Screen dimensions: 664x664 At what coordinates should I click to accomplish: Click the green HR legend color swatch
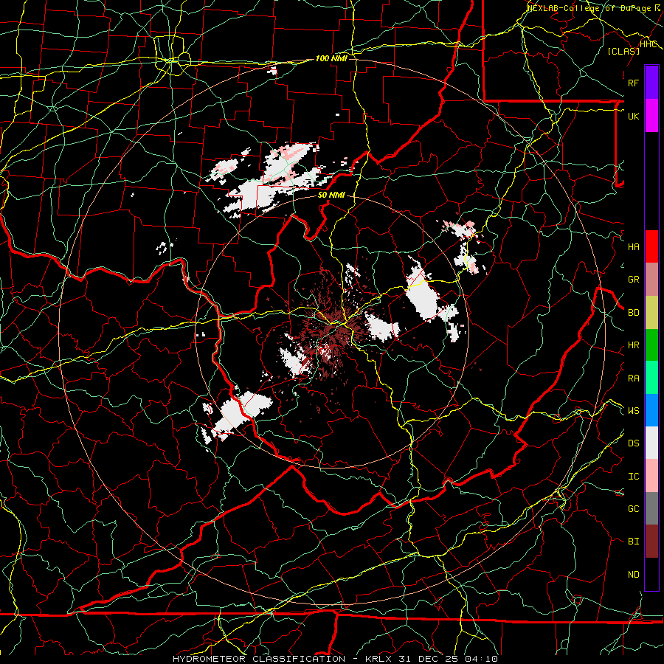coord(651,345)
